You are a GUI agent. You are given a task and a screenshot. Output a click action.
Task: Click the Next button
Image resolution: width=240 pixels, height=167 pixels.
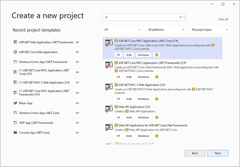218,153
